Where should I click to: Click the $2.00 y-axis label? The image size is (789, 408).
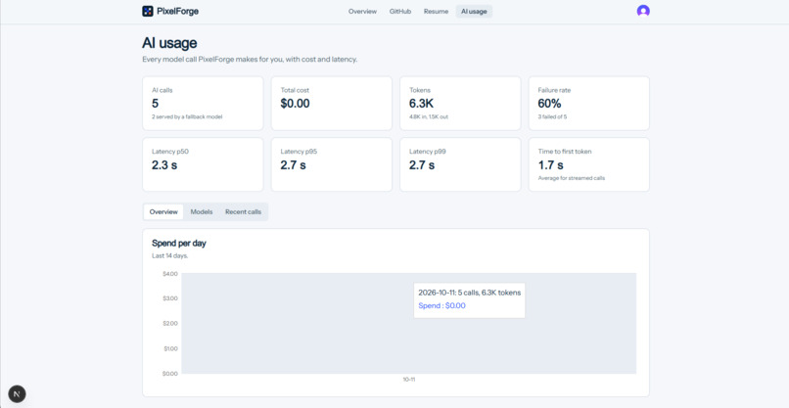click(170, 324)
